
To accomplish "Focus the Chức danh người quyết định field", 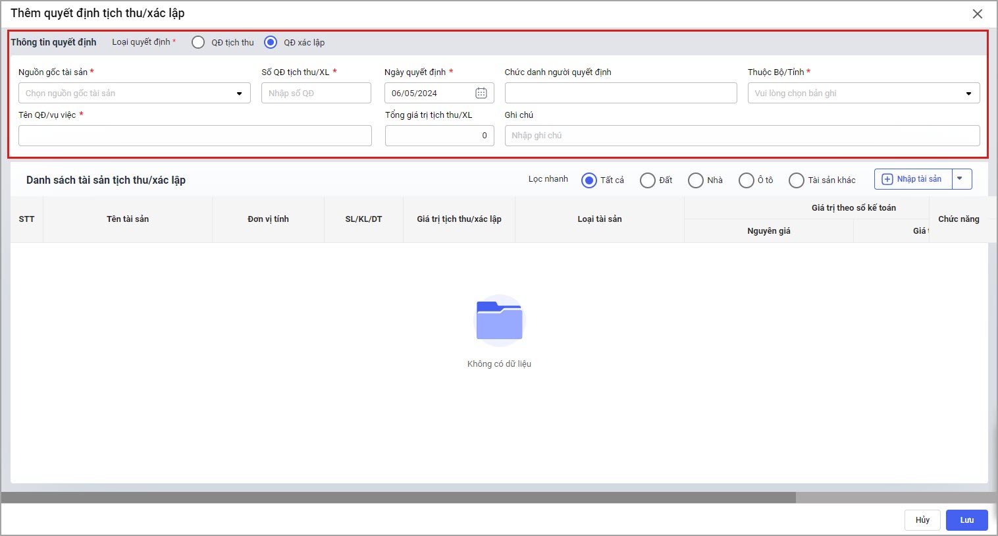I will pyautogui.click(x=621, y=93).
